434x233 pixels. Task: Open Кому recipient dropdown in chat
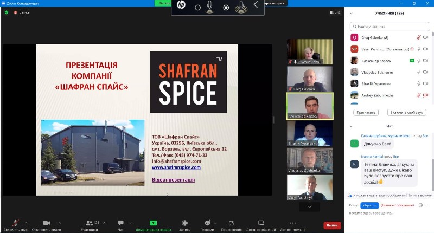(x=369, y=205)
